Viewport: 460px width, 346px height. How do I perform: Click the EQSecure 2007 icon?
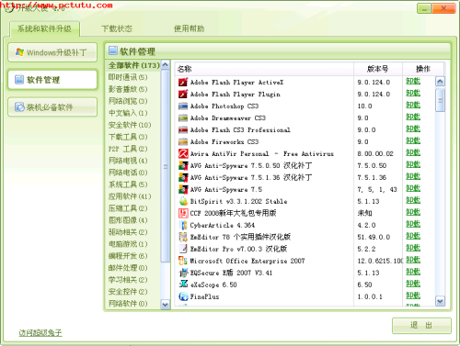click(183, 273)
